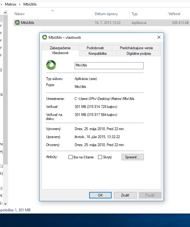Screen dimensions: 190x227
Task: Click the size value '301 MB (315 814 728 bajtov)'
Action: click(x=96, y=107)
